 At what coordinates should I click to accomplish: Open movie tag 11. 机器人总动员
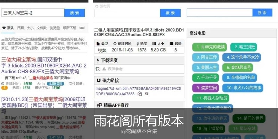pyautogui.click(x=211, y=98)
